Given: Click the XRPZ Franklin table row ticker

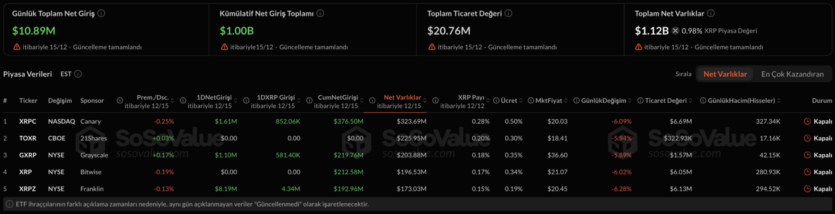Looking at the screenshot, I should click(27, 189).
